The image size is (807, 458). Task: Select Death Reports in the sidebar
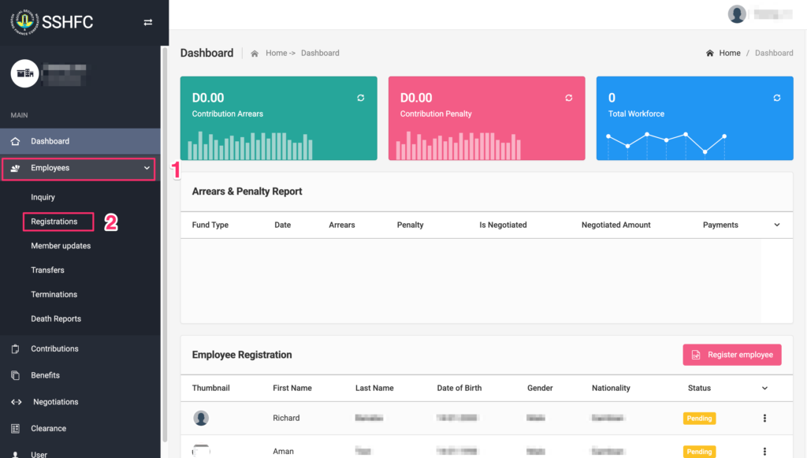coord(56,318)
